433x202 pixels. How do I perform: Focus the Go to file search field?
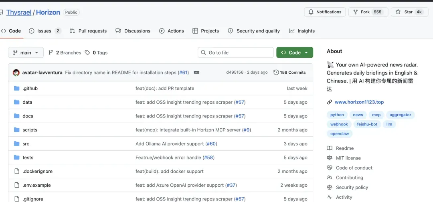236,53
